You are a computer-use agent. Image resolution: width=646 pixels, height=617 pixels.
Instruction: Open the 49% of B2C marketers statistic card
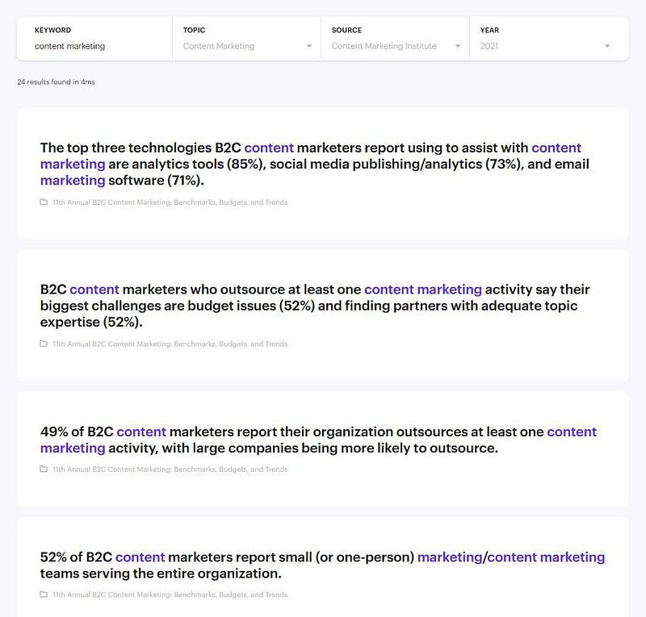pyautogui.click(x=323, y=449)
